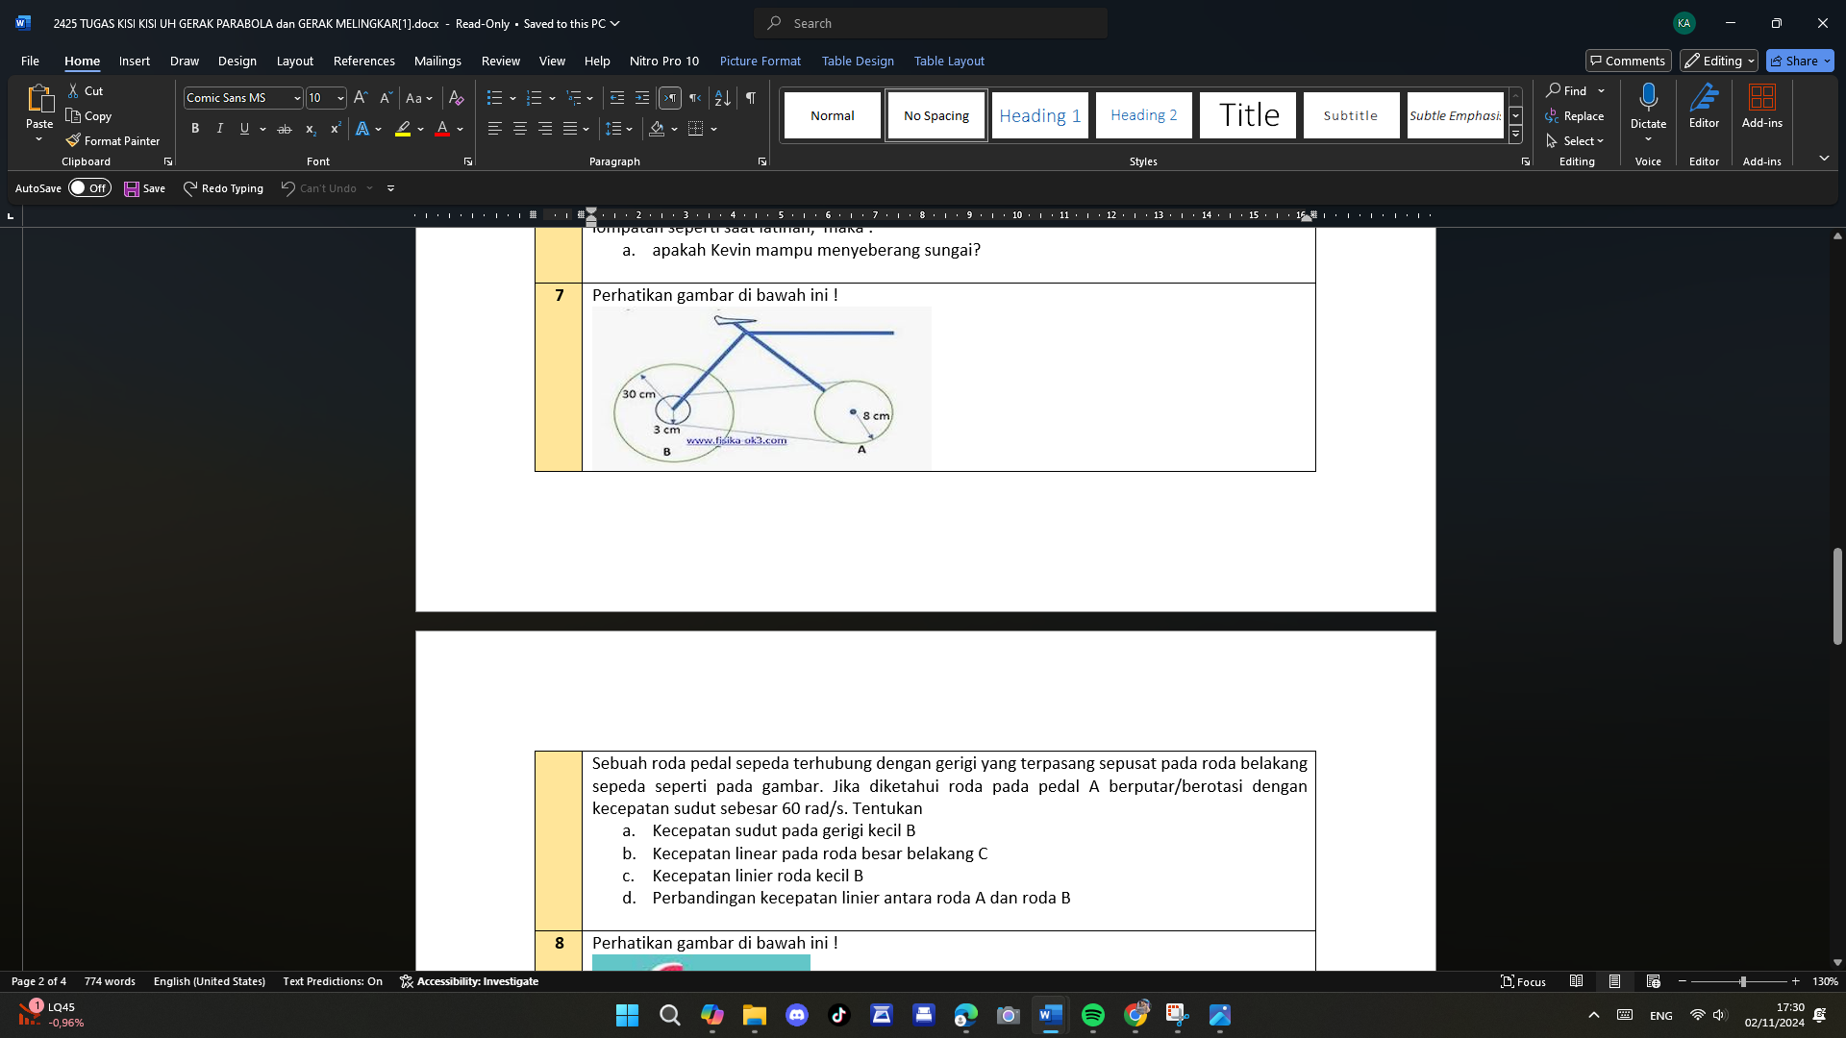
Task: Toggle Text Predictions in status bar
Action: tap(333, 981)
